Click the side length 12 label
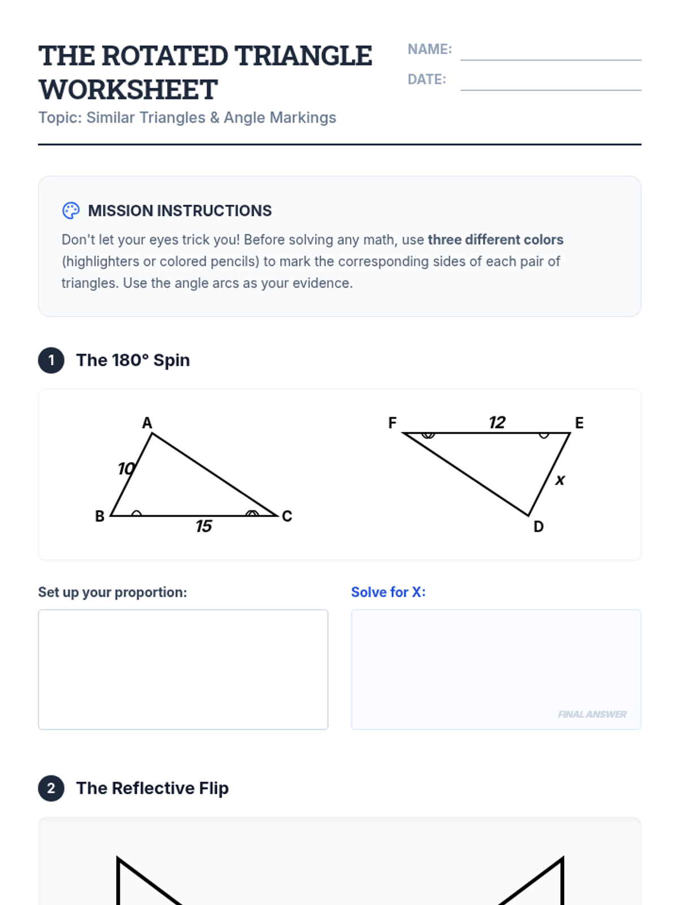The height and width of the screenshot is (905, 679). point(497,423)
